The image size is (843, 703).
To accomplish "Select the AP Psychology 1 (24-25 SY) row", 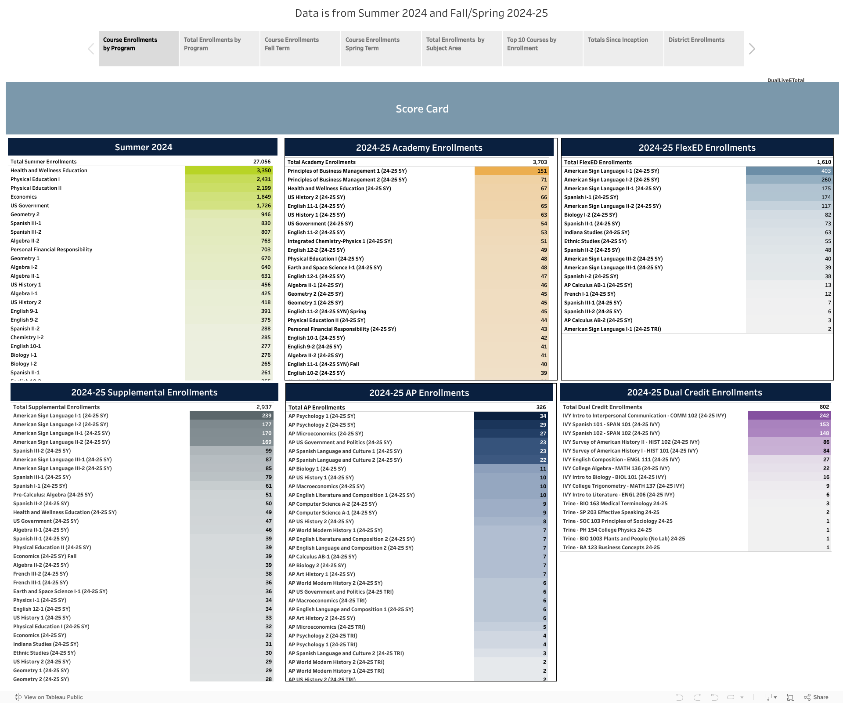I will [x=322, y=416].
